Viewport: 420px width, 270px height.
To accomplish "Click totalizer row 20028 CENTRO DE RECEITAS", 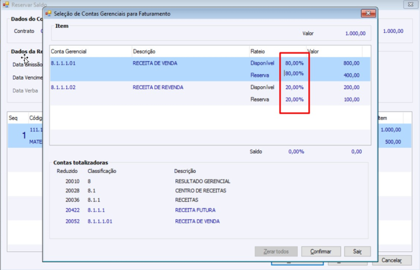I will 146,190.
